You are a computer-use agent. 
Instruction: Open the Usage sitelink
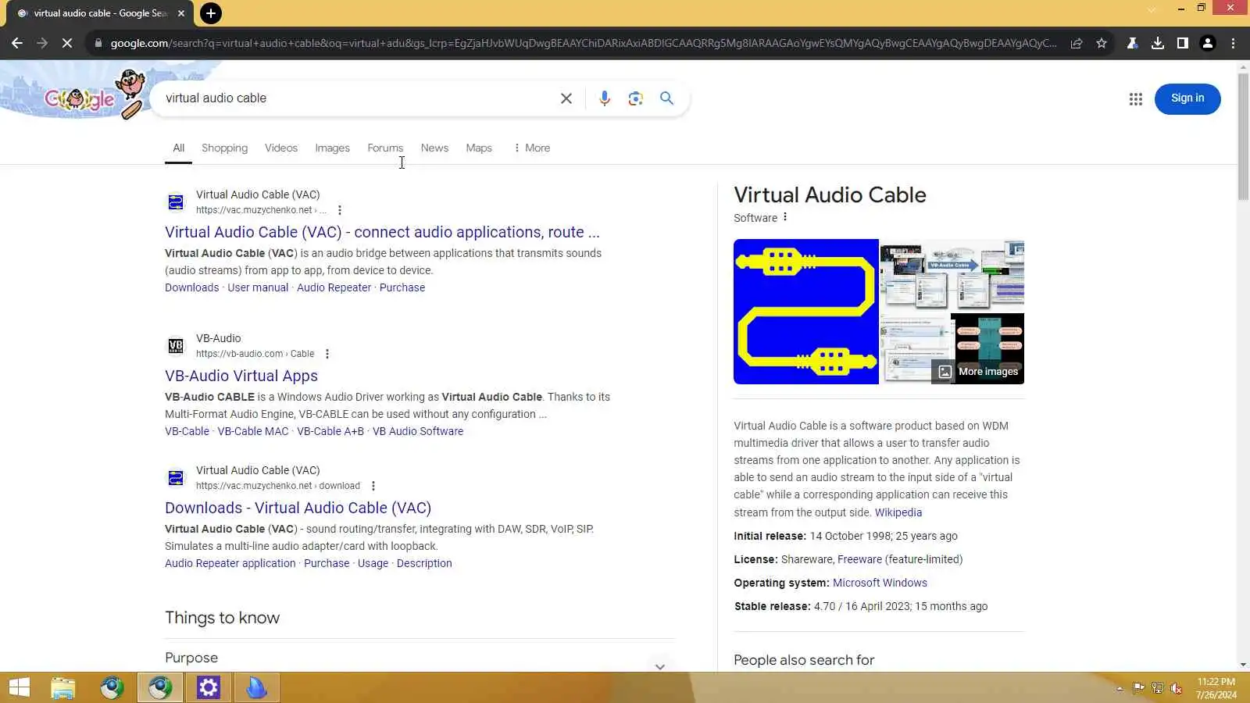point(373,563)
